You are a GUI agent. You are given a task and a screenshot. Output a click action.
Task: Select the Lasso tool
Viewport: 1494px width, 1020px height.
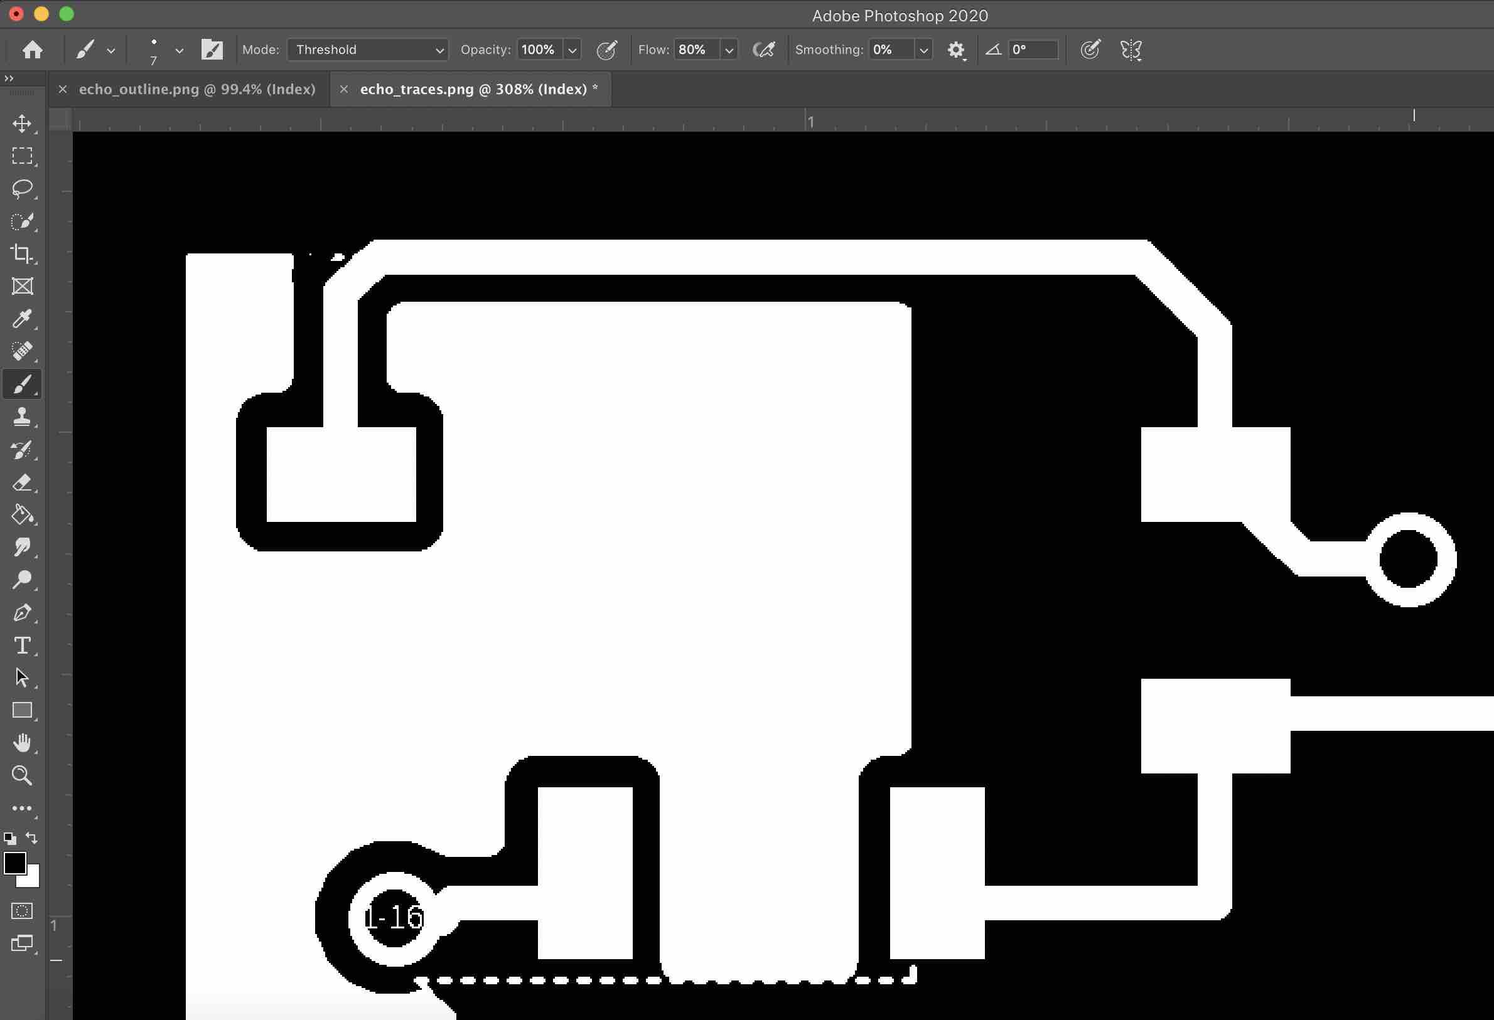23,189
